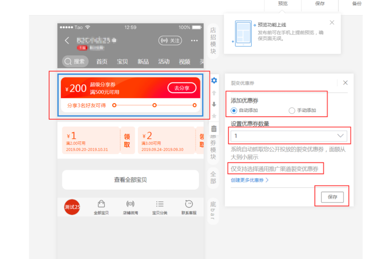The width and height of the screenshot is (375, 259).
Task: Click the magnifier search icon
Action: (68, 61)
